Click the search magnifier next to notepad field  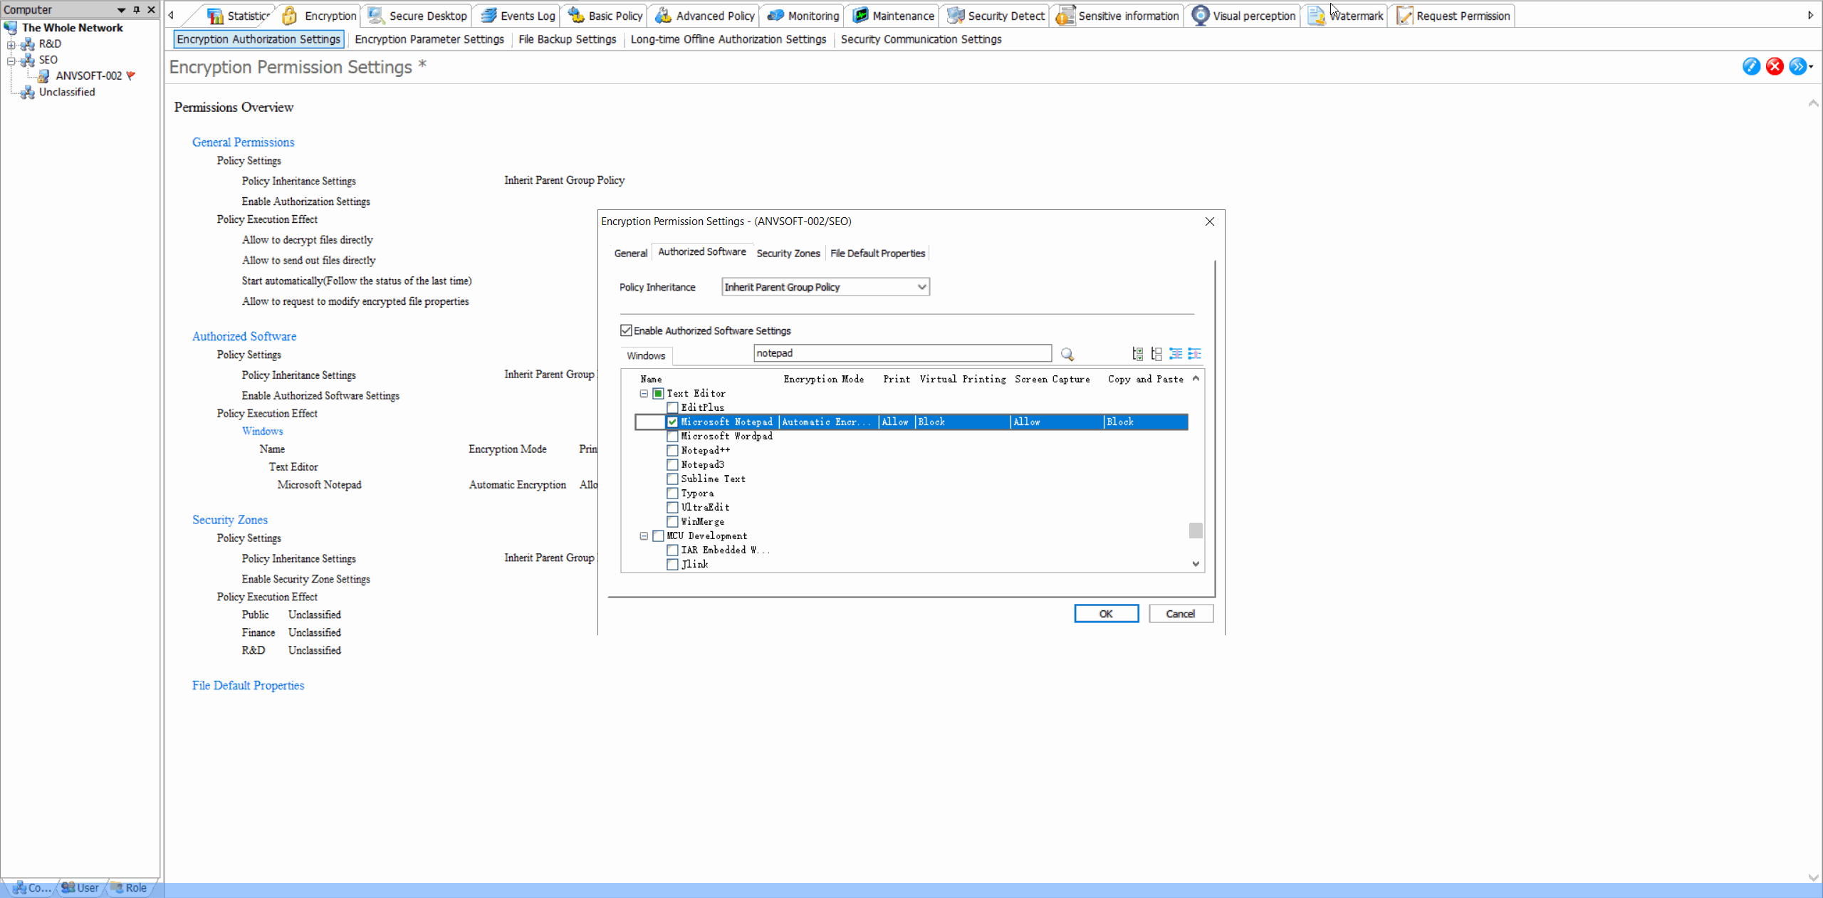pyautogui.click(x=1067, y=353)
